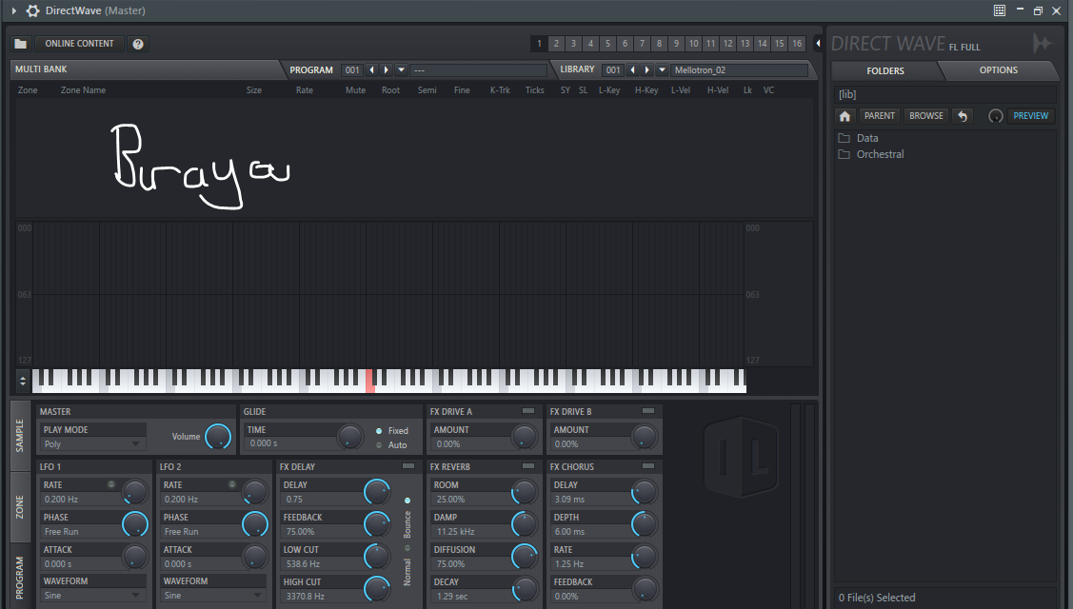Adjust LFO 2 Attack knob
The height and width of the screenshot is (609, 1073).
click(254, 557)
